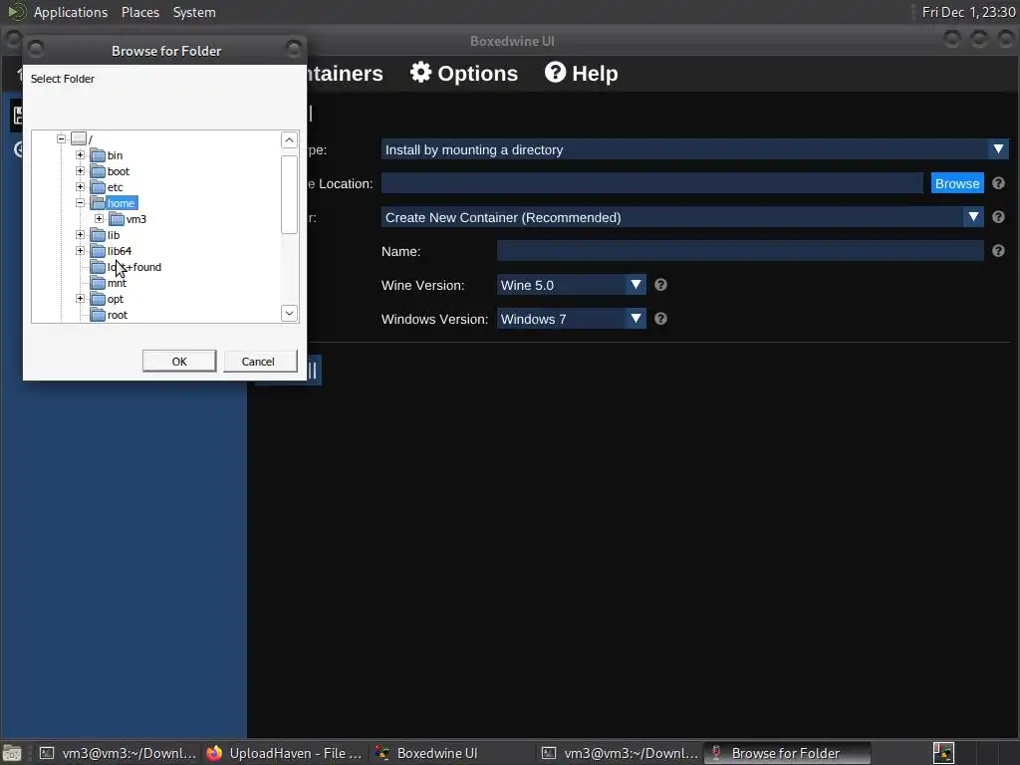Screen dimensions: 1020x765
Task: Select the bin folder icon
Action: tap(98, 154)
